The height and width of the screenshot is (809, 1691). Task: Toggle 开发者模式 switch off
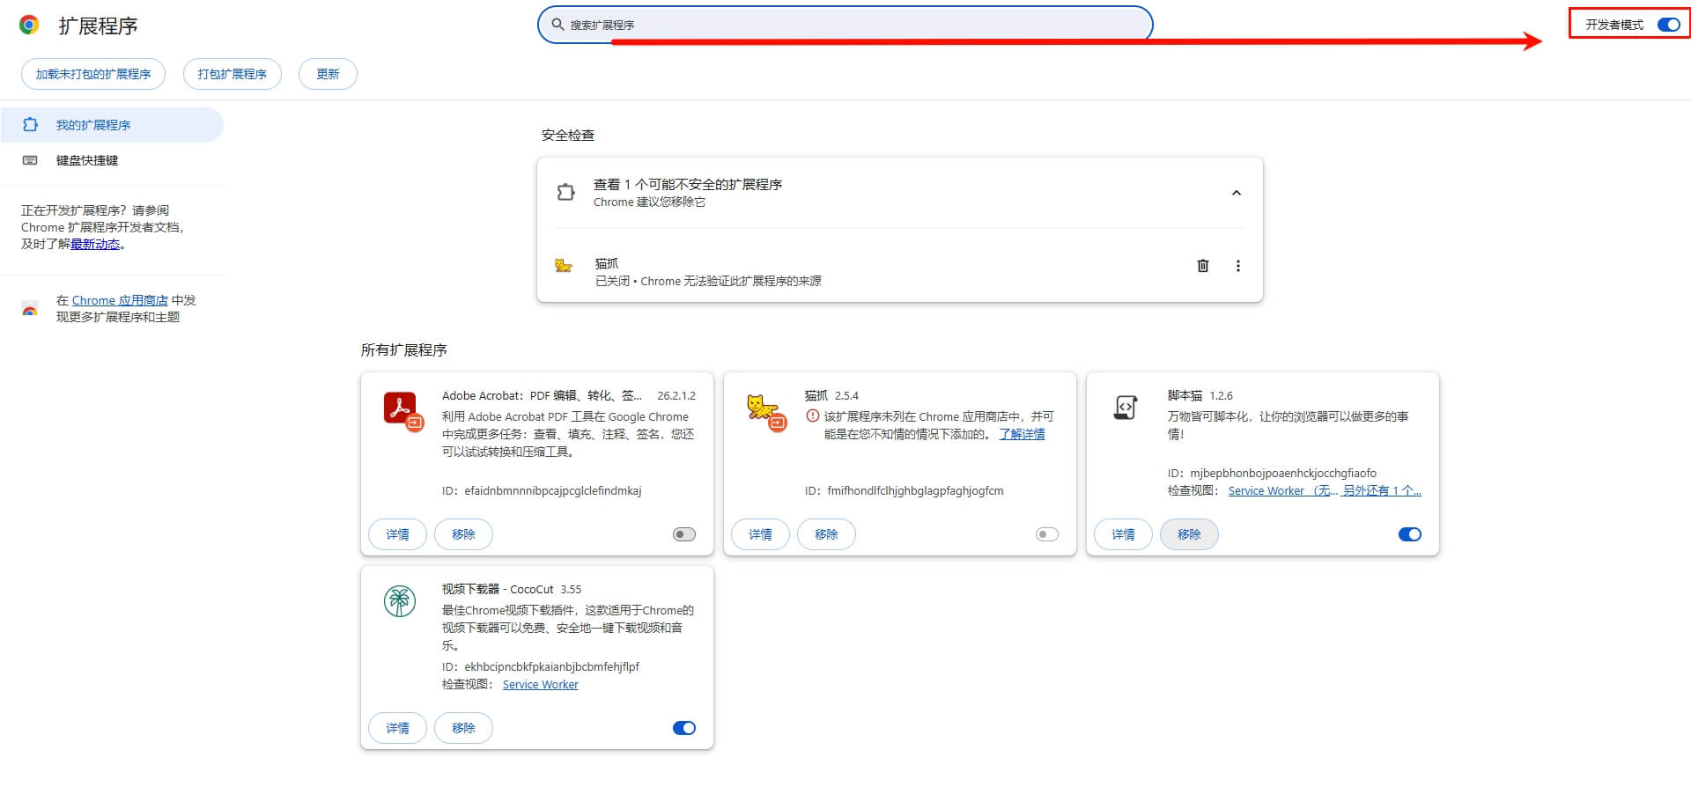click(x=1668, y=25)
